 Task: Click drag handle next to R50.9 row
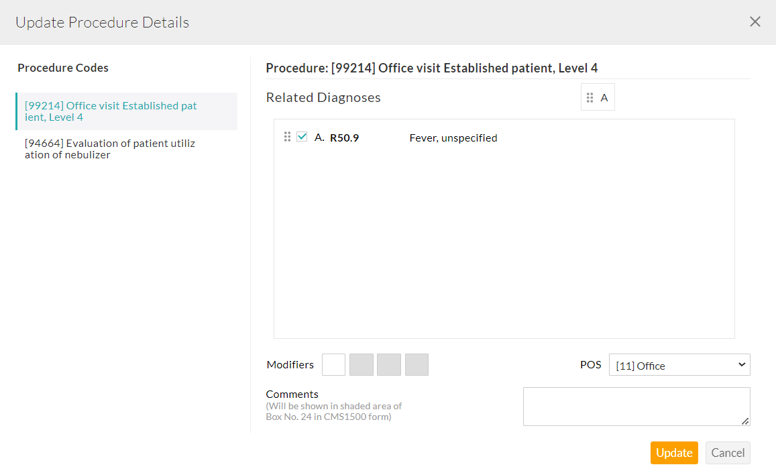[x=287, y=137]
